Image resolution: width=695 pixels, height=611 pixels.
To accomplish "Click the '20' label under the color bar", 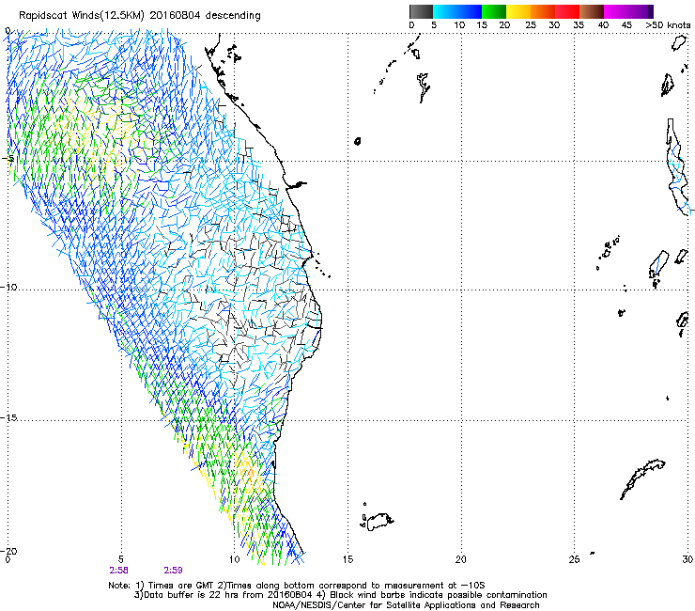I will pyautogui.click(x=504, y=25).
